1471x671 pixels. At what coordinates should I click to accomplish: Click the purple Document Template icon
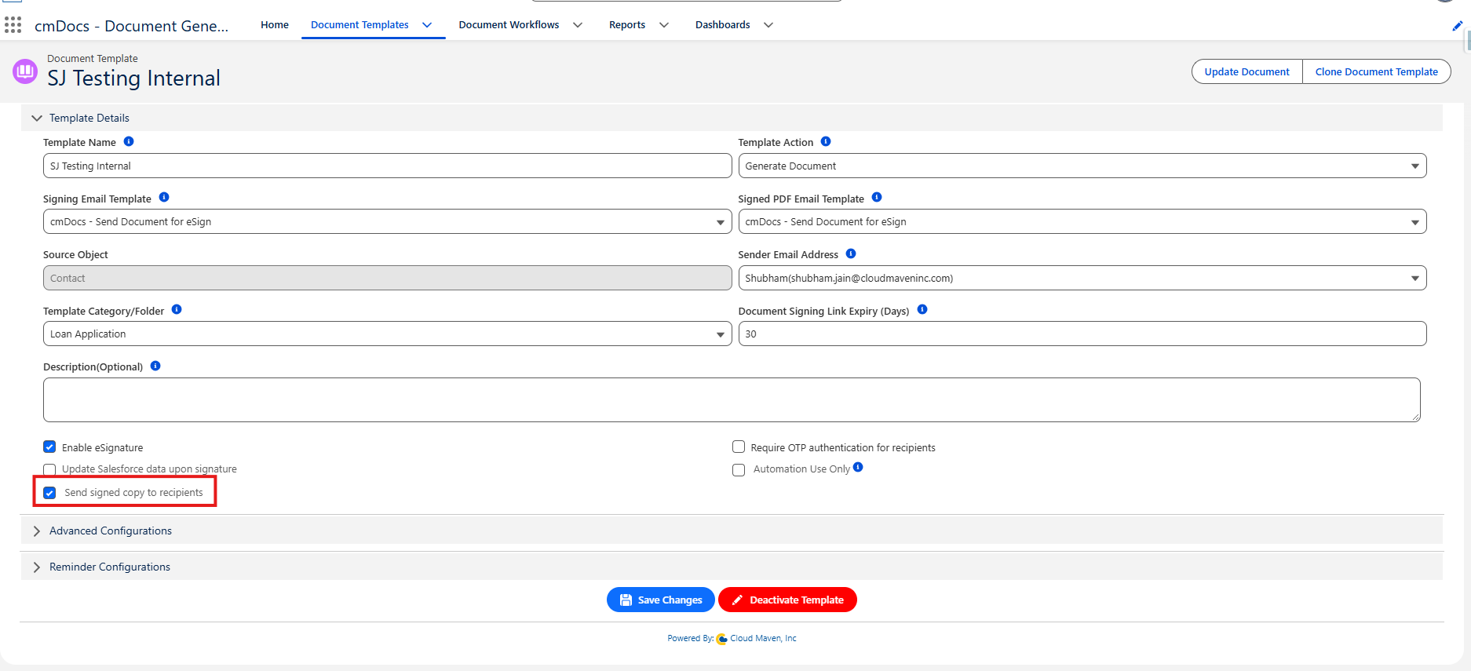(x=25, y=71)
